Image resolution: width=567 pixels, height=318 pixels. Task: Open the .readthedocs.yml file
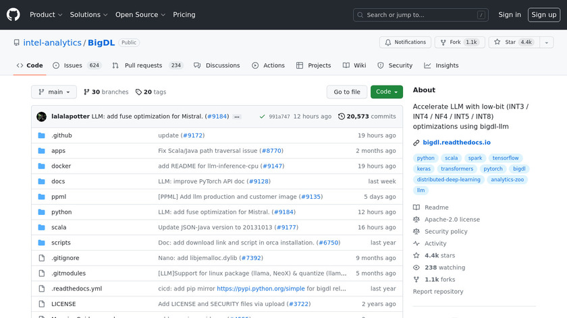click(x=77, y=289)
